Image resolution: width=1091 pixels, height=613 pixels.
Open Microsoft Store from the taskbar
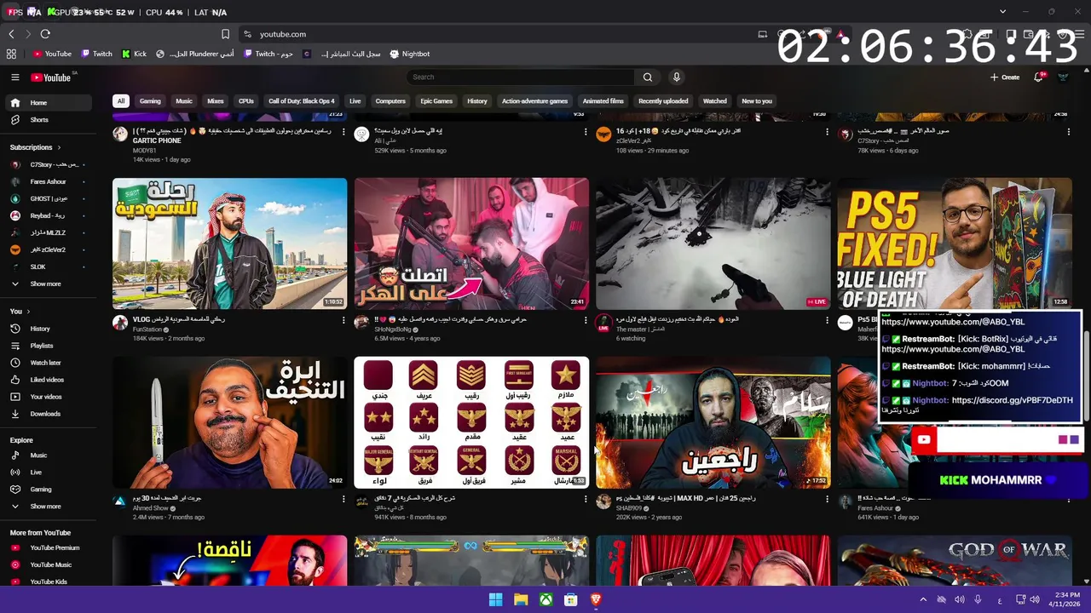(570, 599)
